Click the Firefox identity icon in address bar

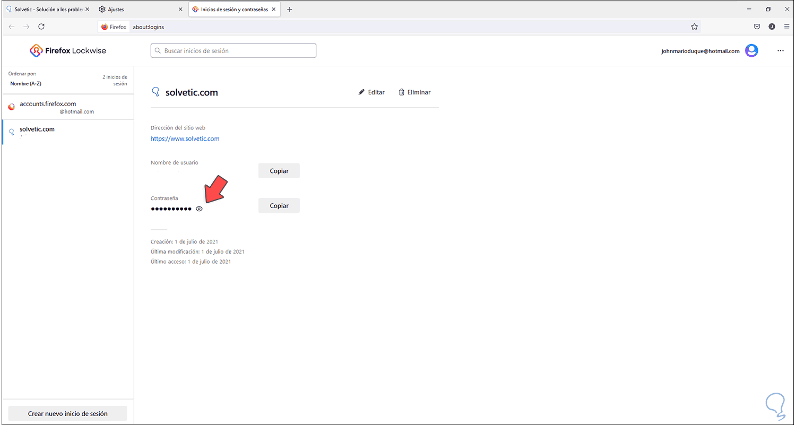tap(114, 27)
